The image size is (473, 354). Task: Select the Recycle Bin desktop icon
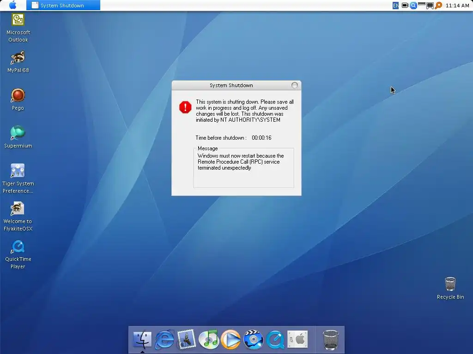pyautogui.click(x=450, y=289)
